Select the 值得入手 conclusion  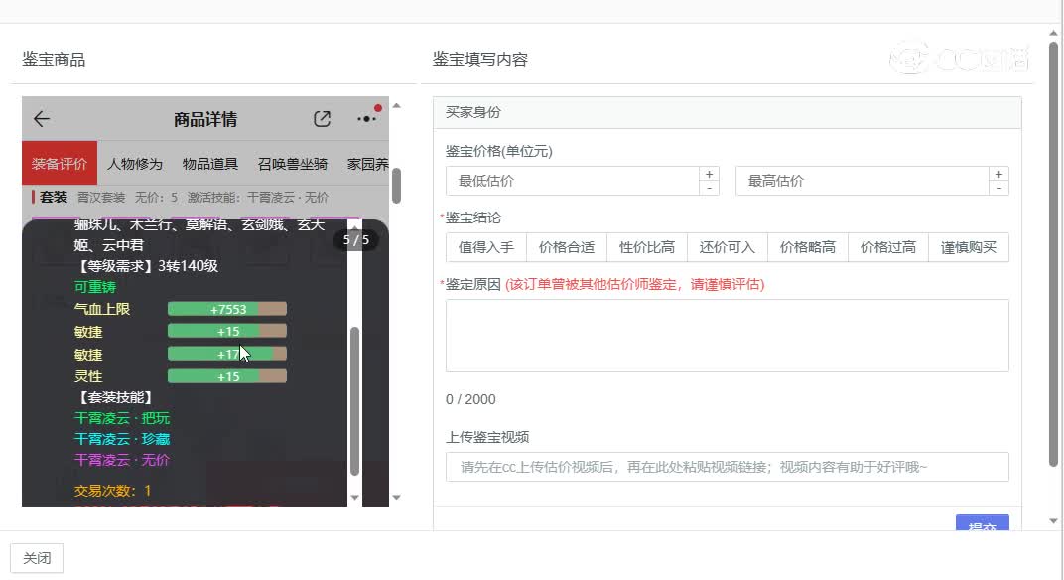click(486, 248)
